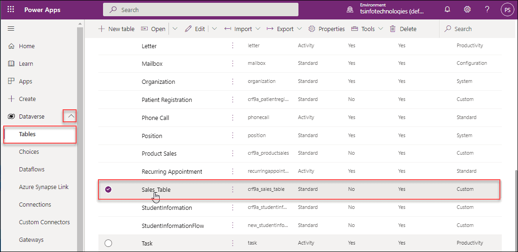The width and height of the screenshot is (518, 252).
Task: Click the Learn link in the sidebar
Action: (x=26, y=63)
